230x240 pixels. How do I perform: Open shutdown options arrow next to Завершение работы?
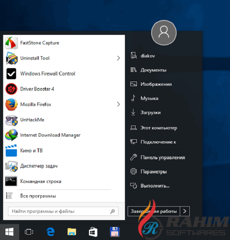tap(185, 211)
